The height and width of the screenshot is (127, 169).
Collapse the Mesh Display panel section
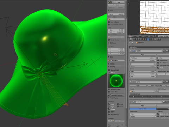coord(109,98)
